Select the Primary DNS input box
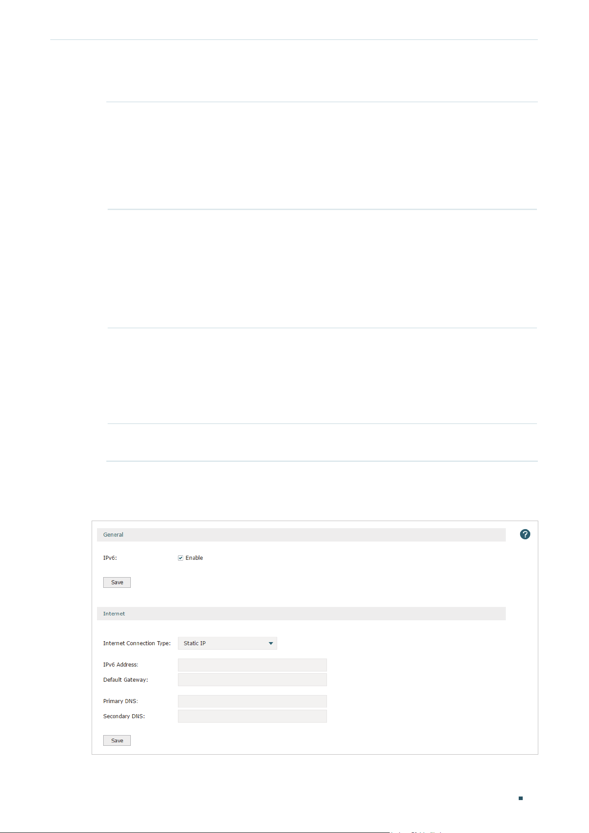Image resolution: width=589 pixels, height=833 pixels. (252, 701)
